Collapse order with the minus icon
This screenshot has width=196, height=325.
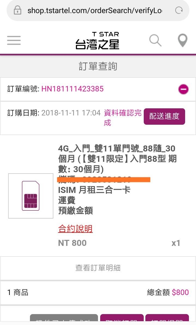(x=183, y=89)
